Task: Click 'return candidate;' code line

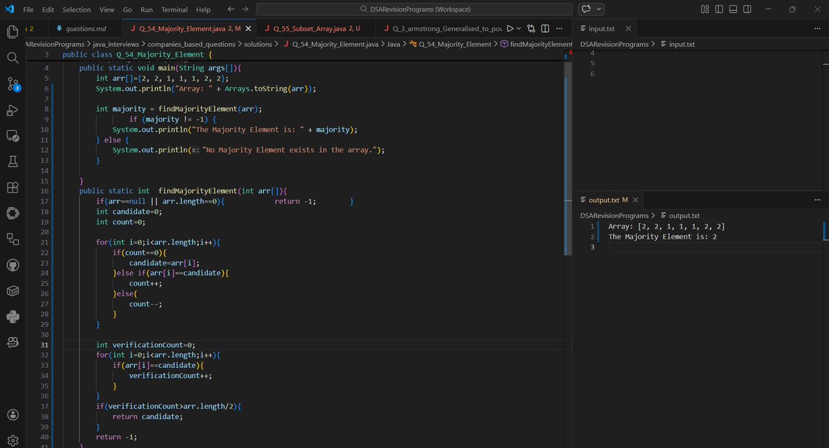Action: pos(147,417)
